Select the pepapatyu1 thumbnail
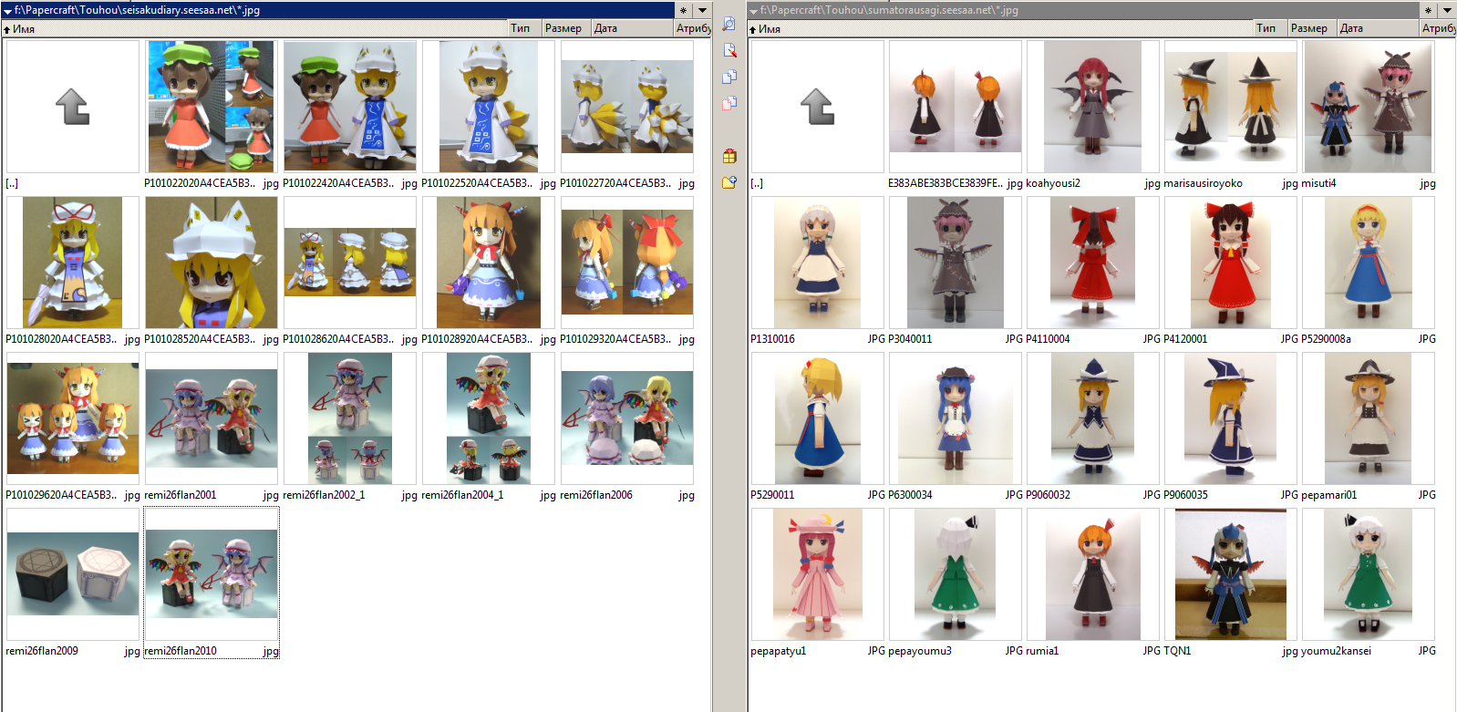This screenshot has width=1457, height=712. click(x=818, y=574)
